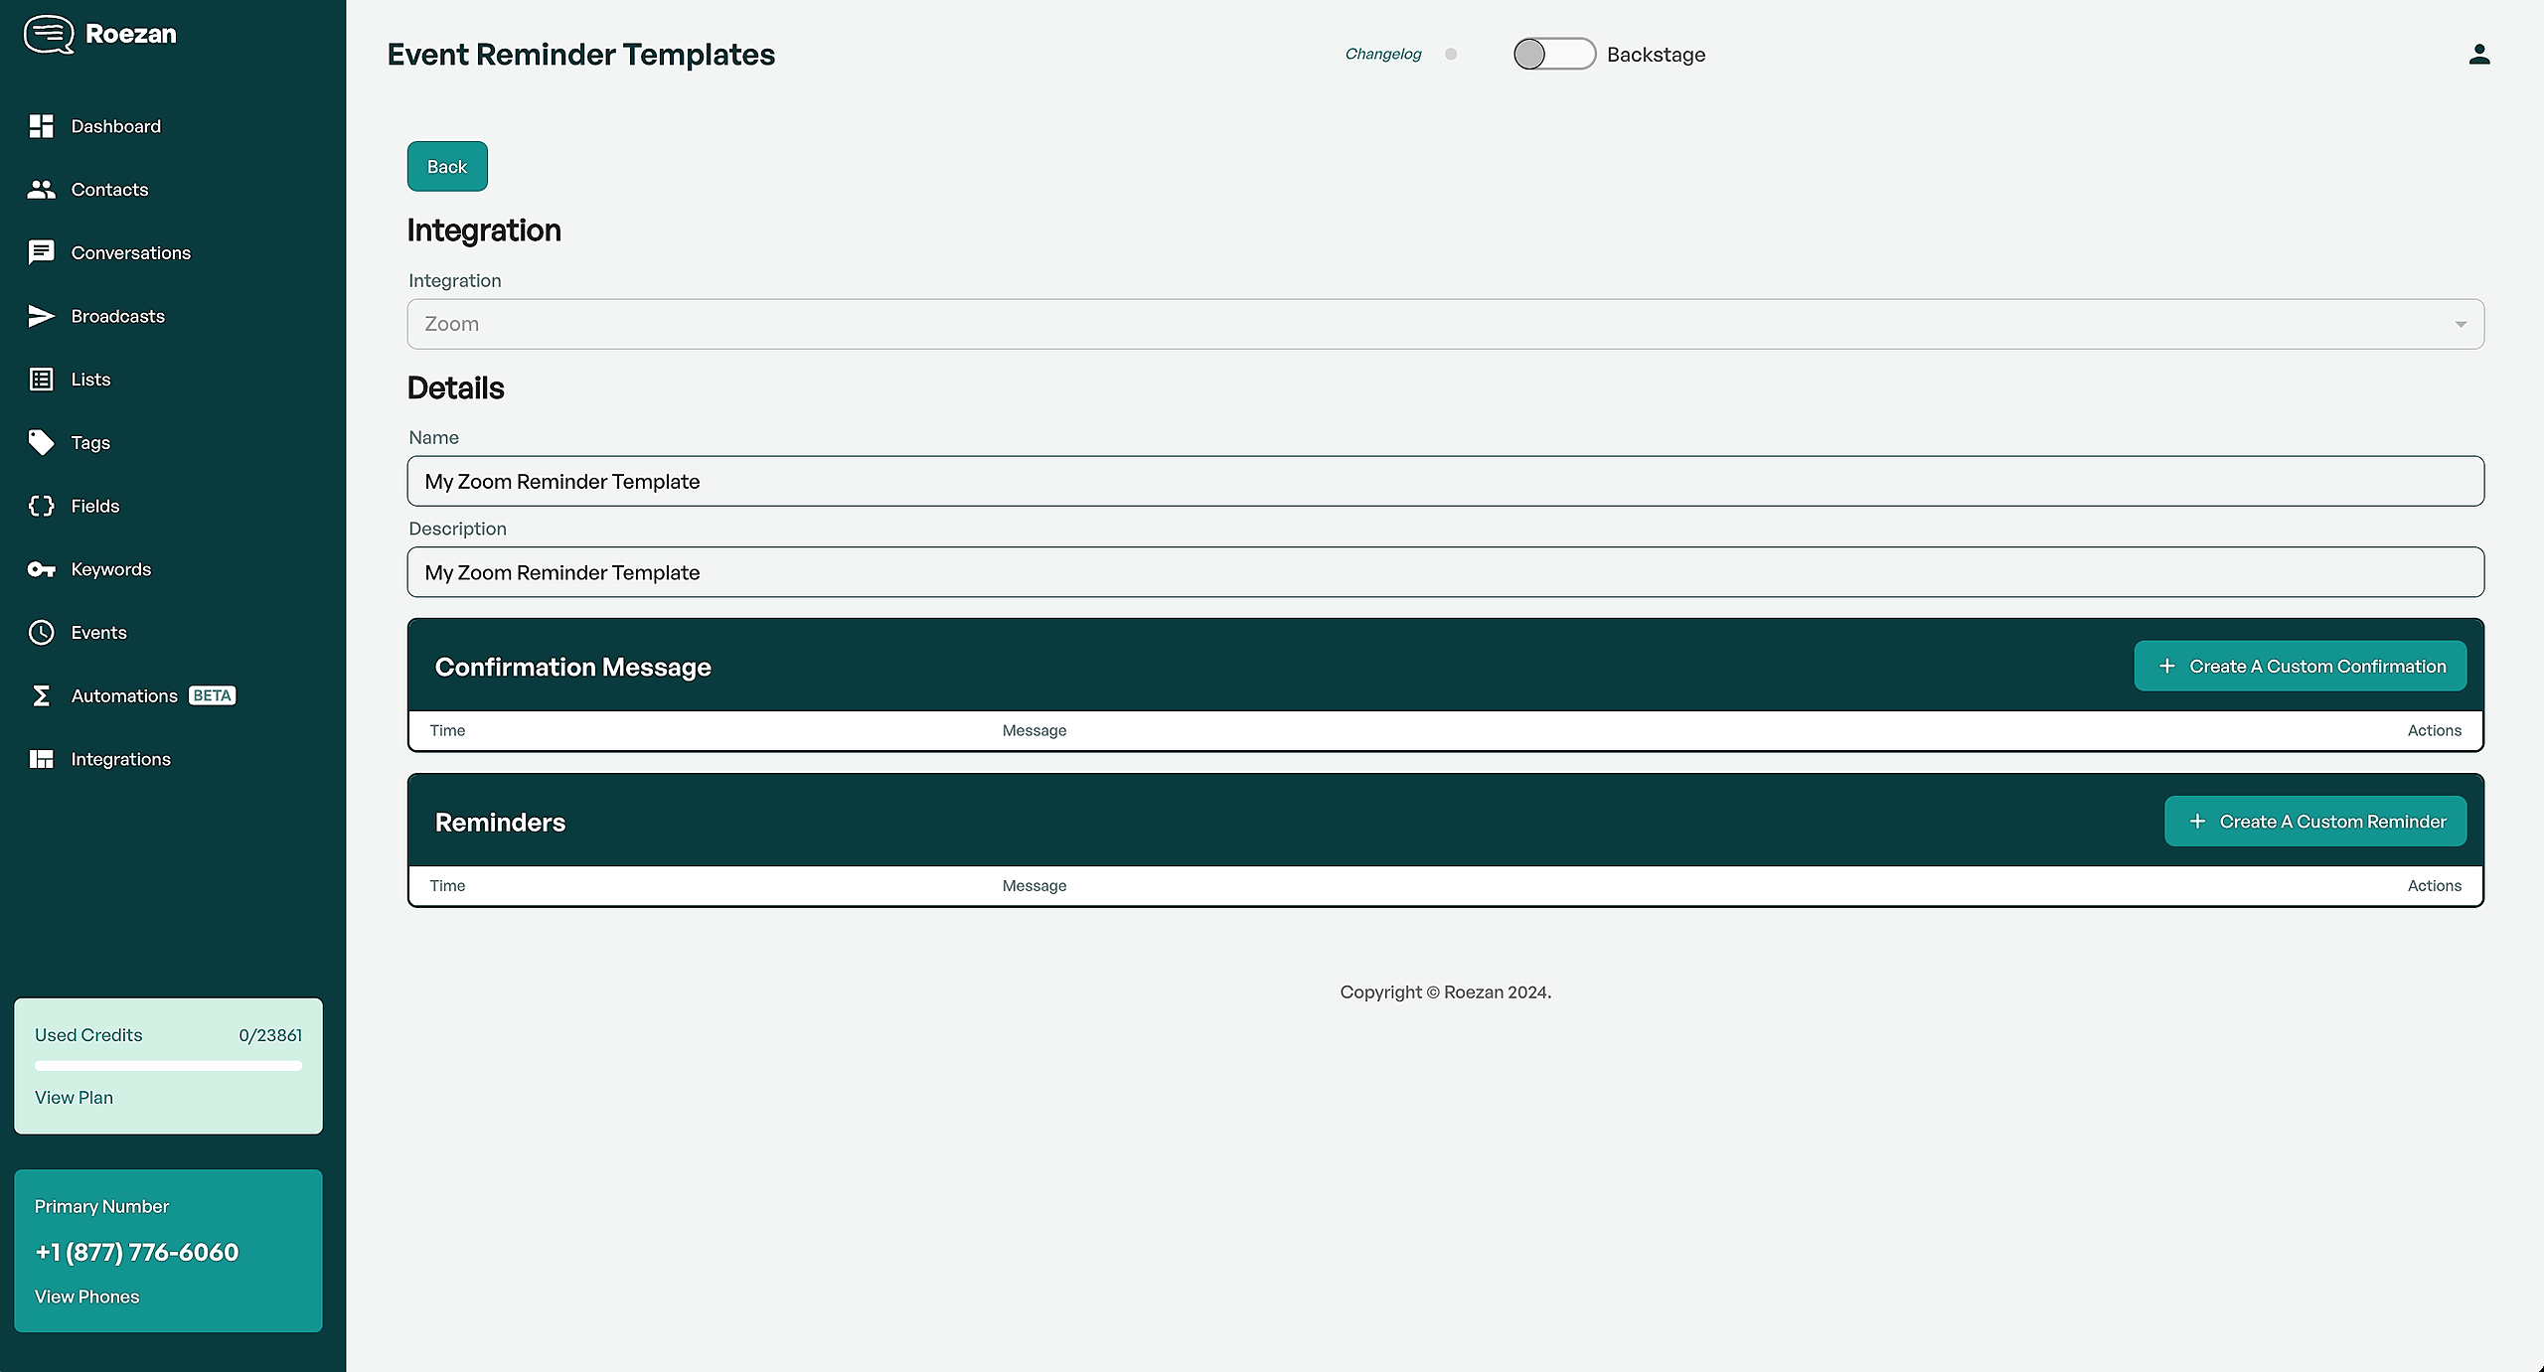Click the Tags label icon

(41, 442)
